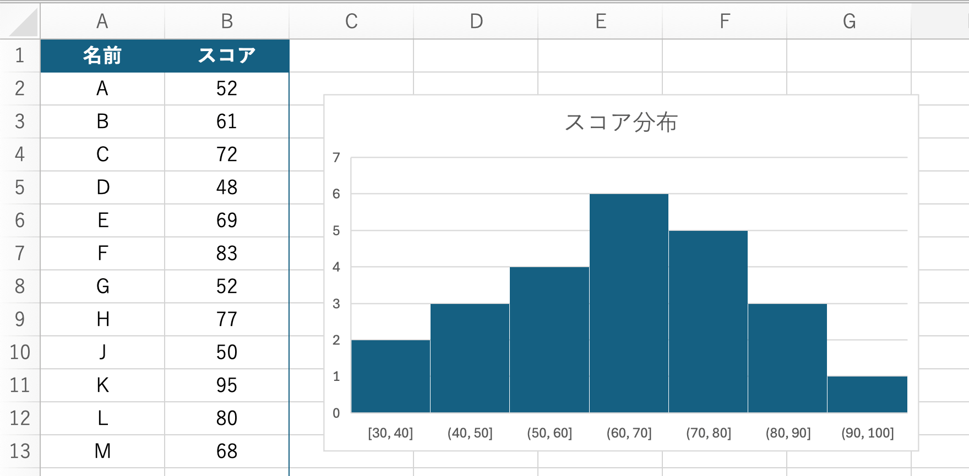Select row 2 header

(x=20, y=88)
